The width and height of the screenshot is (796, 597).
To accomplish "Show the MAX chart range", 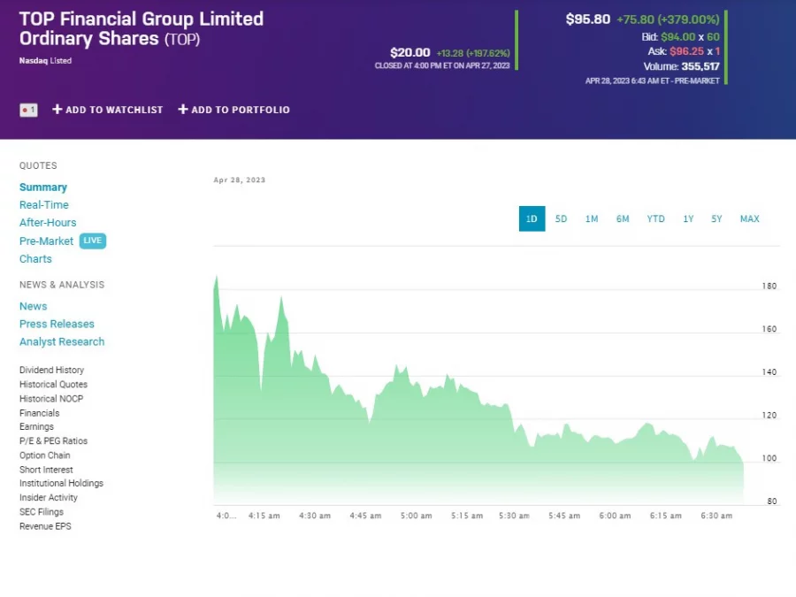I will coord(749,219).
